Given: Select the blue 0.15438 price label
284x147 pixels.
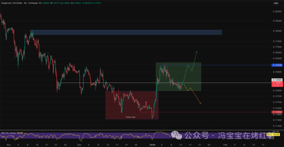Looking at the screenshot, I should (x=277, y=65).
